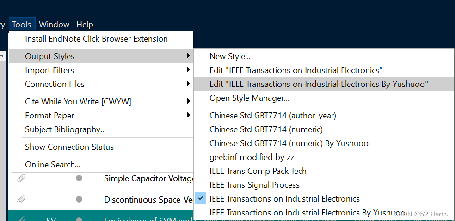455x221 pixels.
Task: Open reference titled Discontinuous Space-Vector
Action: (149, 200)
